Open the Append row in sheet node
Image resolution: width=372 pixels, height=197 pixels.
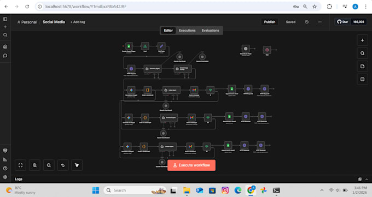coord(232,89)
